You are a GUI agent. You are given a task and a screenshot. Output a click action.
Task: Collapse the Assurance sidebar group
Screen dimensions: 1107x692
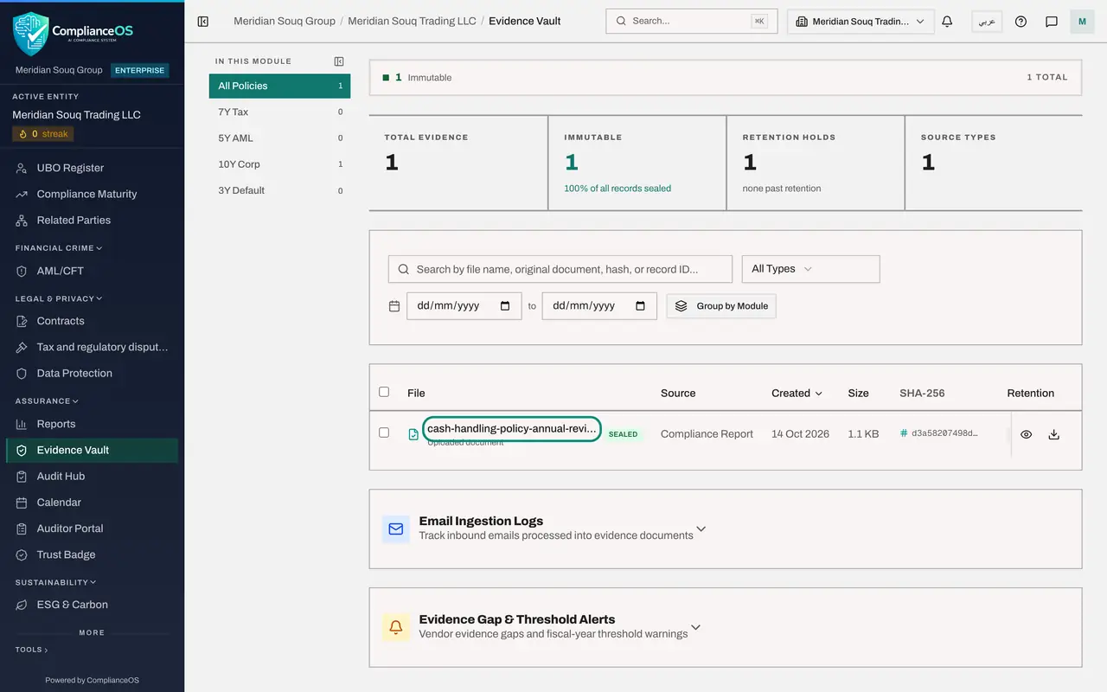47,401
